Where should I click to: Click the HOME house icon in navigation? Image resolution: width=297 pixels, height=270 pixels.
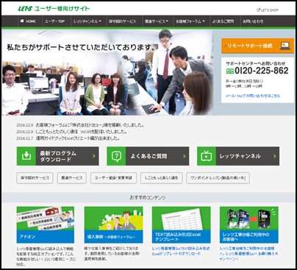pyautogui.click(x=22, y=21)
